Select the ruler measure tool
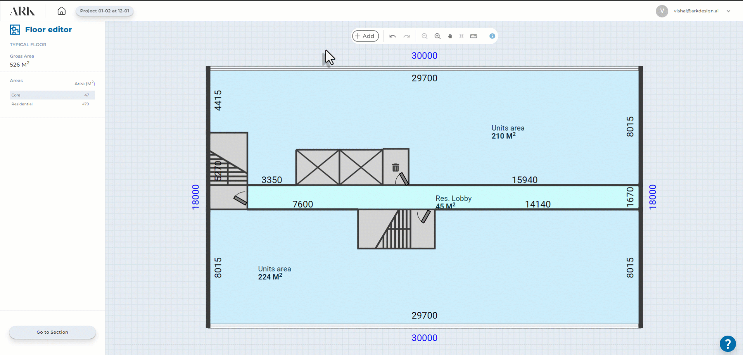Image resolution: width=743 pixels, height=355 pixels. click(x=473, y=36)
